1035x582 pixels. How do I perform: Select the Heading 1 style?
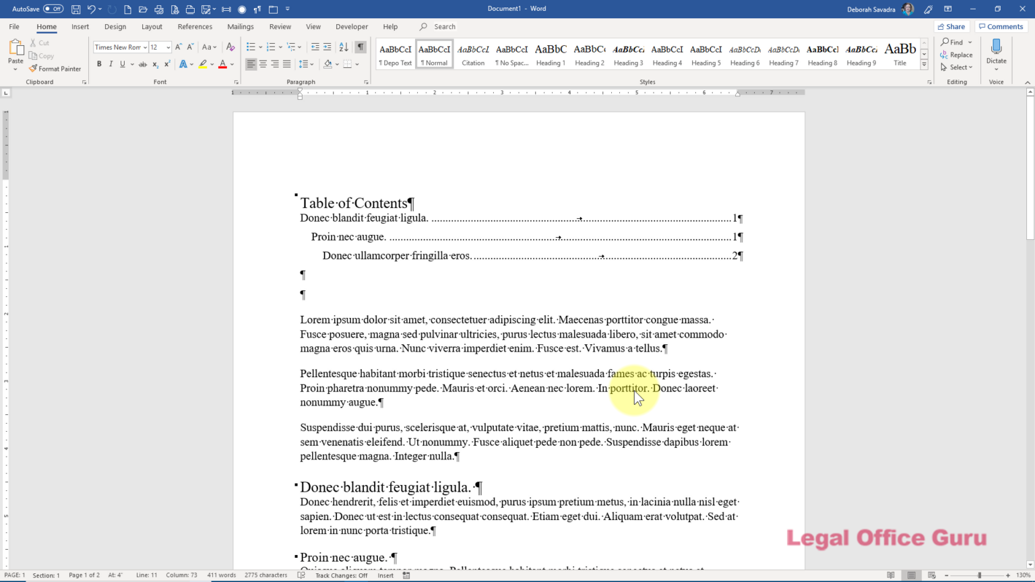click(x=551, y=53)
